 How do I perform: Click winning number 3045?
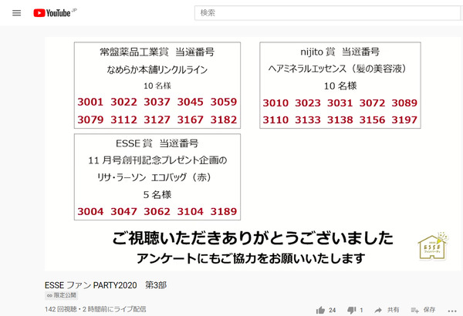190,102
